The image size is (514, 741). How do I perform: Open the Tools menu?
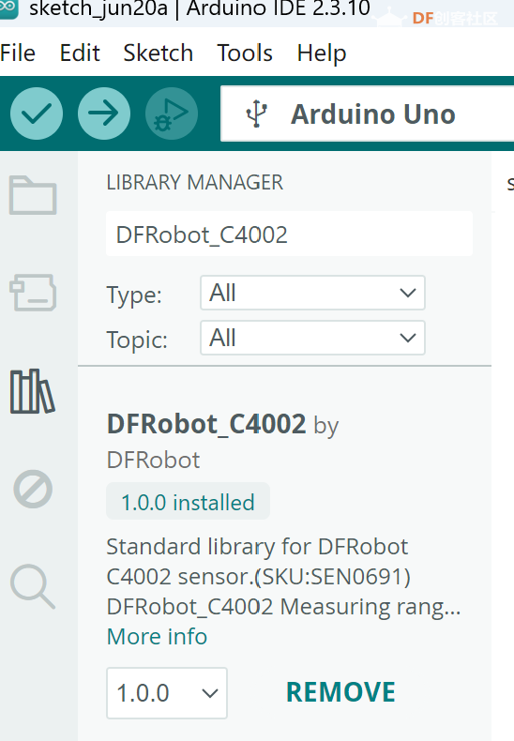(245, 53)
